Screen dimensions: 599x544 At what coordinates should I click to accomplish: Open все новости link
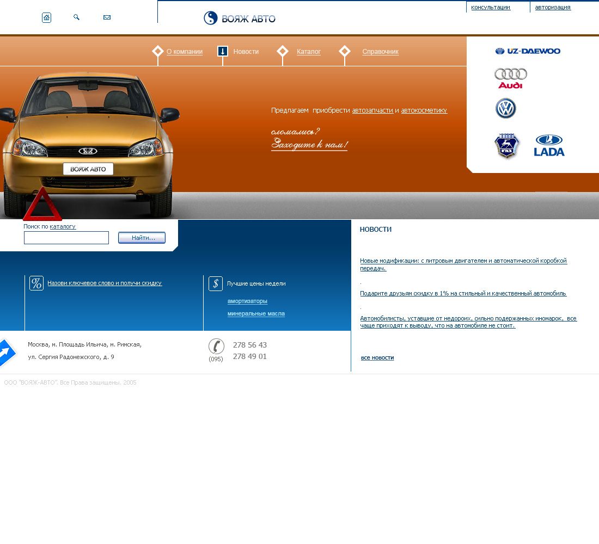(377, 358)
